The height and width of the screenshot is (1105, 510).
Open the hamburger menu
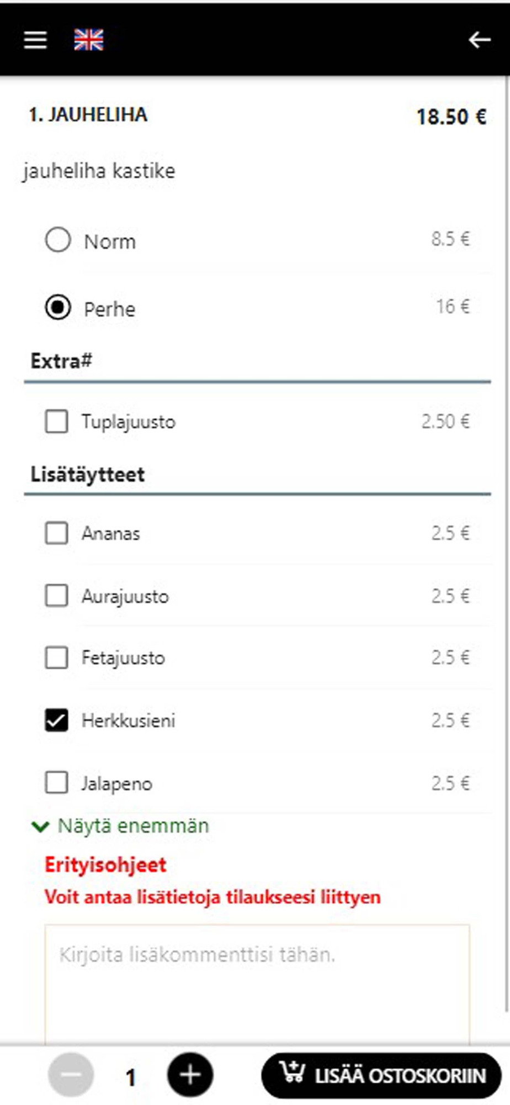point(35,40)
